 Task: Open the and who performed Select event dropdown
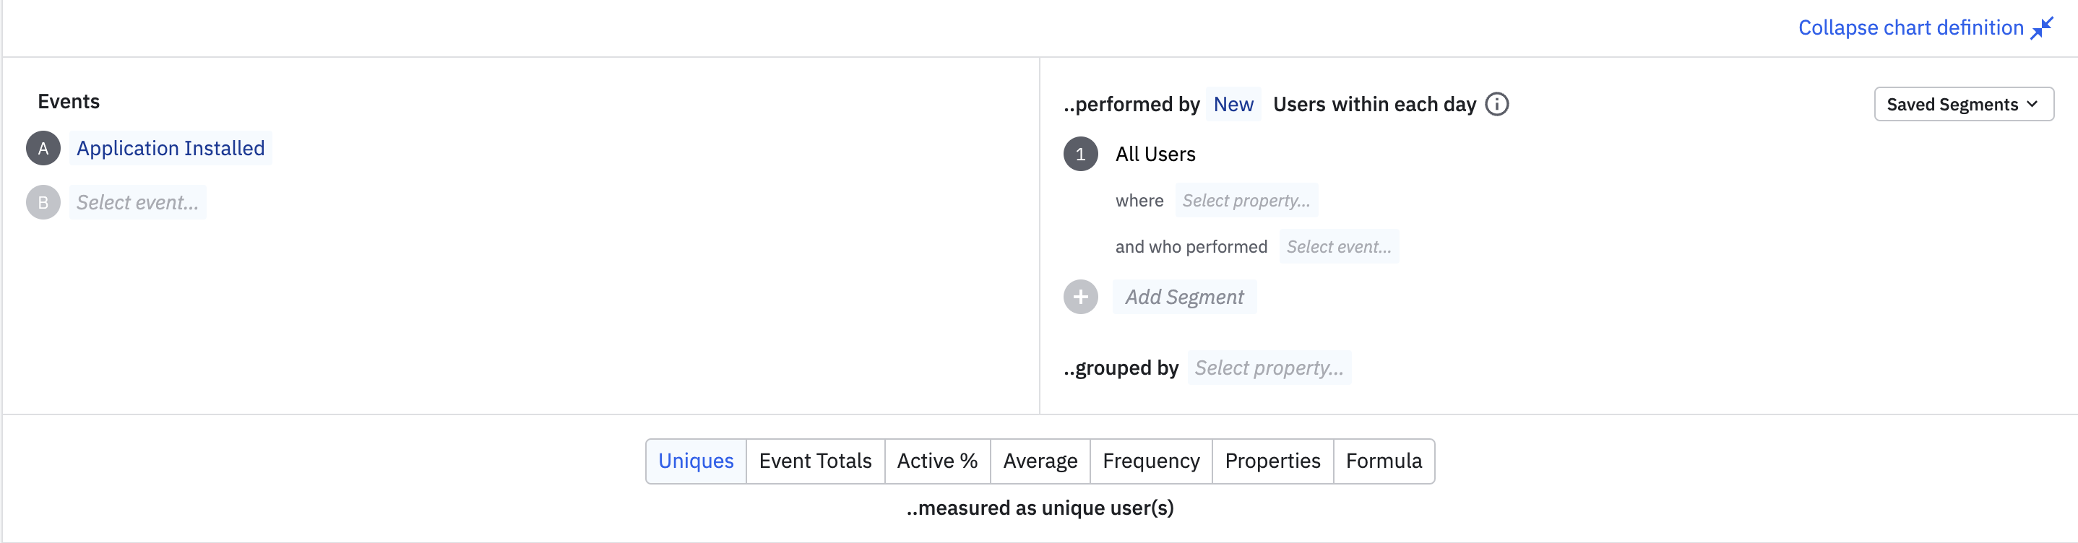pyautogui.click(x=1338, y=246)
